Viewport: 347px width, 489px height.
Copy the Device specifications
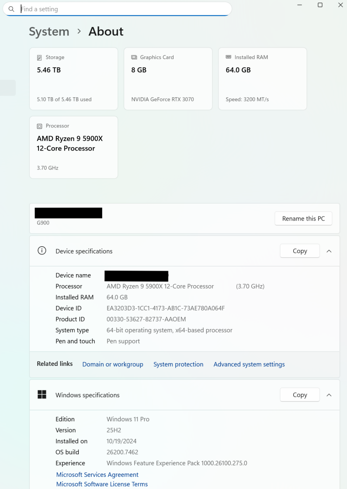point(300,251)
